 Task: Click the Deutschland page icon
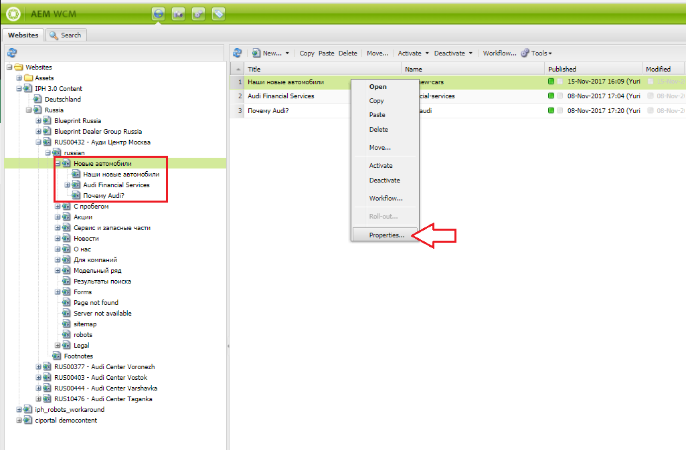point(38,99)
